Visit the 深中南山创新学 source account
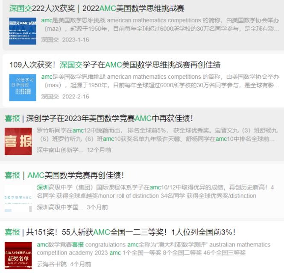This screenshot has height=273, width=284. 60,150
